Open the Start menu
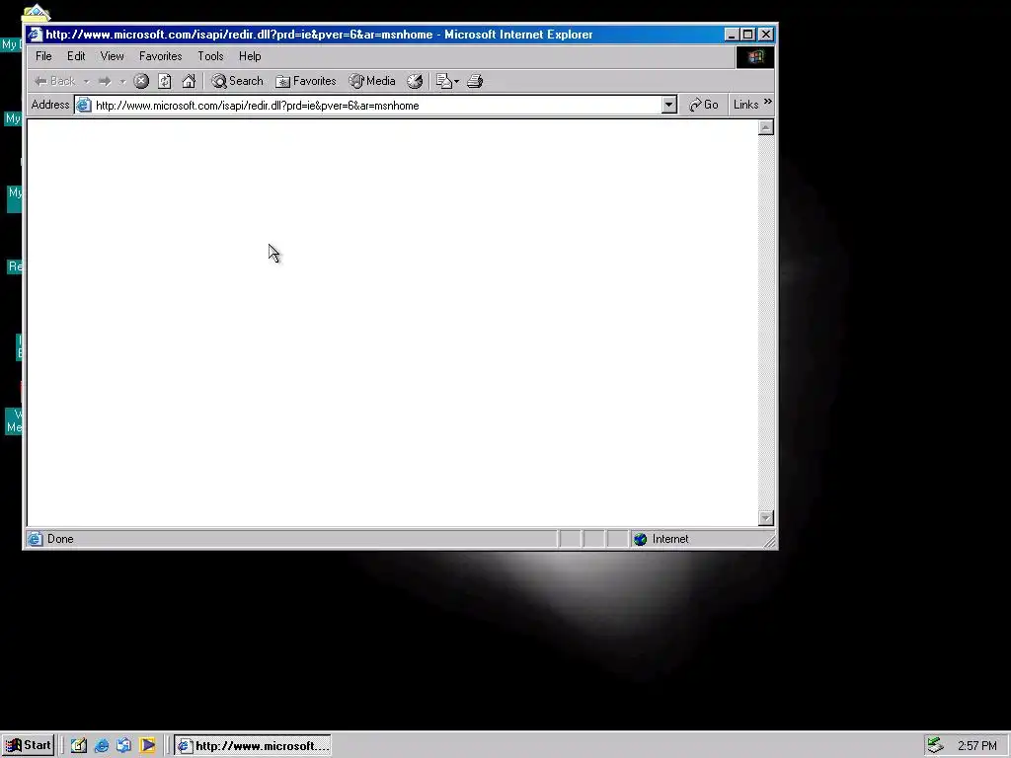This screenshot has height=758, width=1011. pyautogui.click(x=29, y=746)
